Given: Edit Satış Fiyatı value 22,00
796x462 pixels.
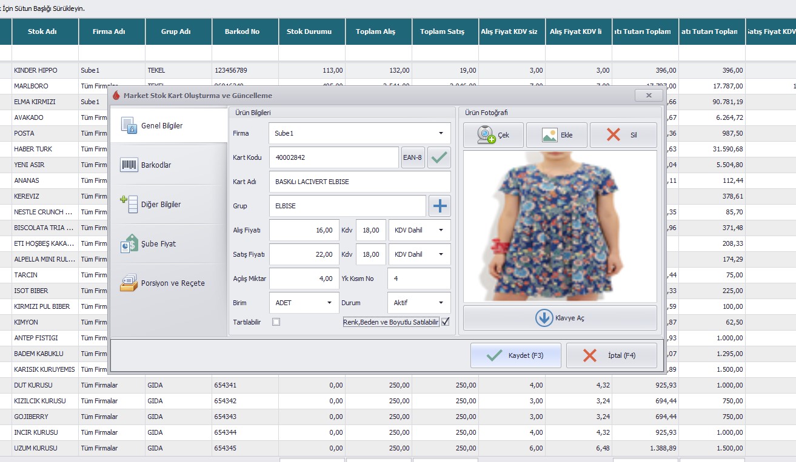Looking at the screenshot, I should pos(304,254).
